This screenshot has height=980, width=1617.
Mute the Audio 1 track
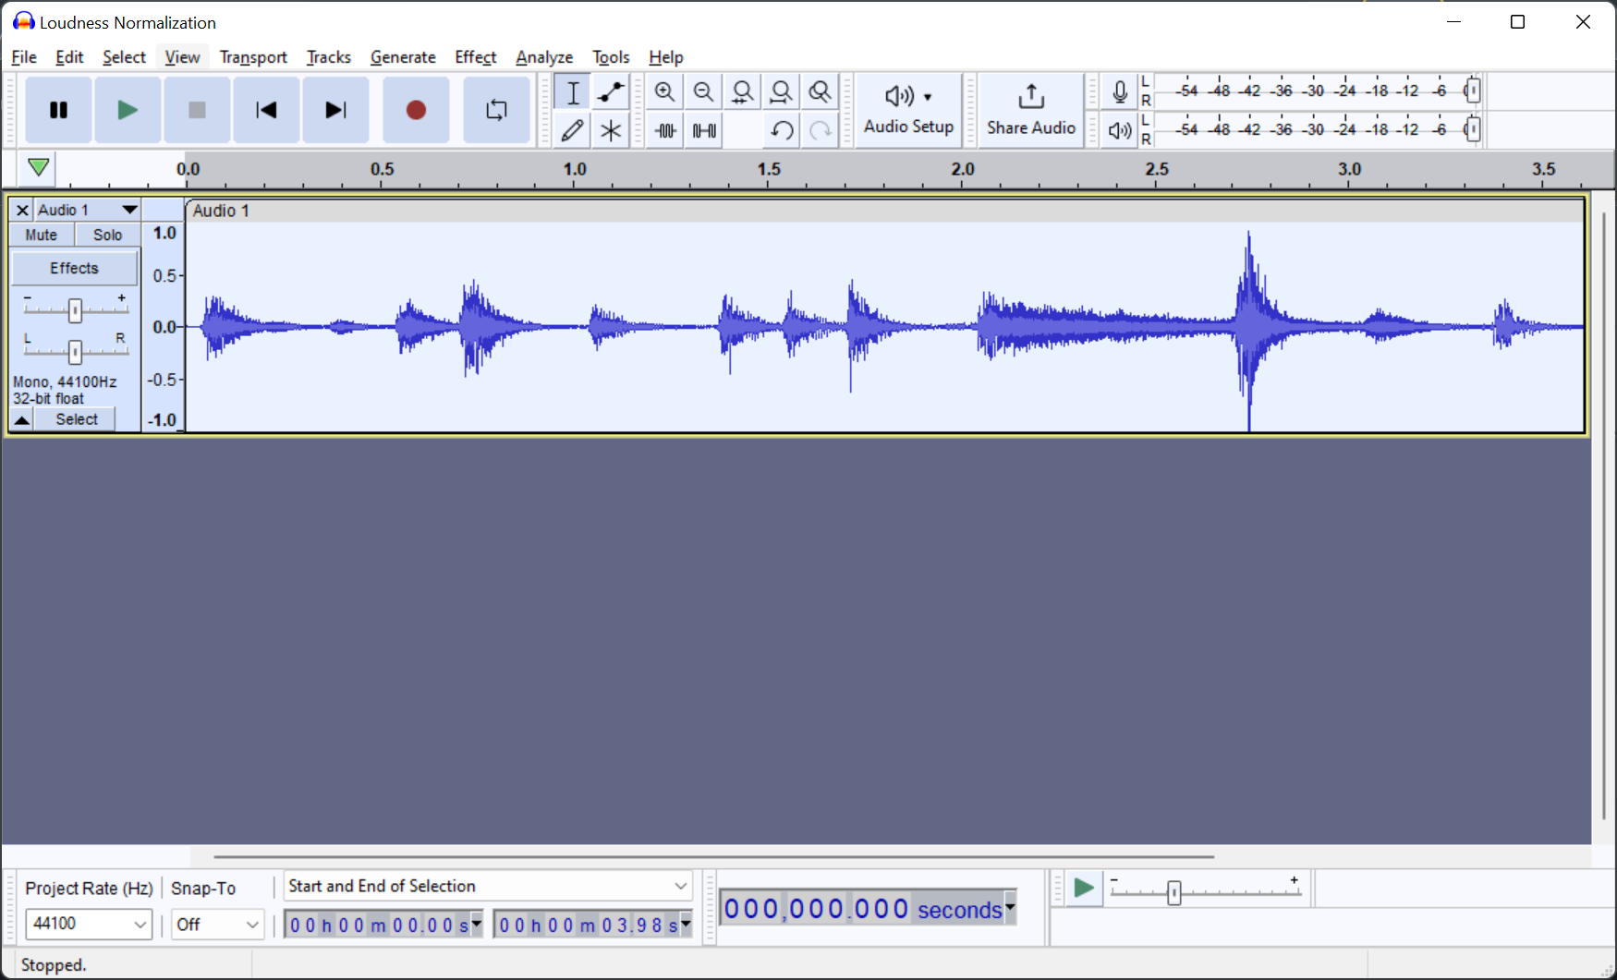click(x=42, y=235)
